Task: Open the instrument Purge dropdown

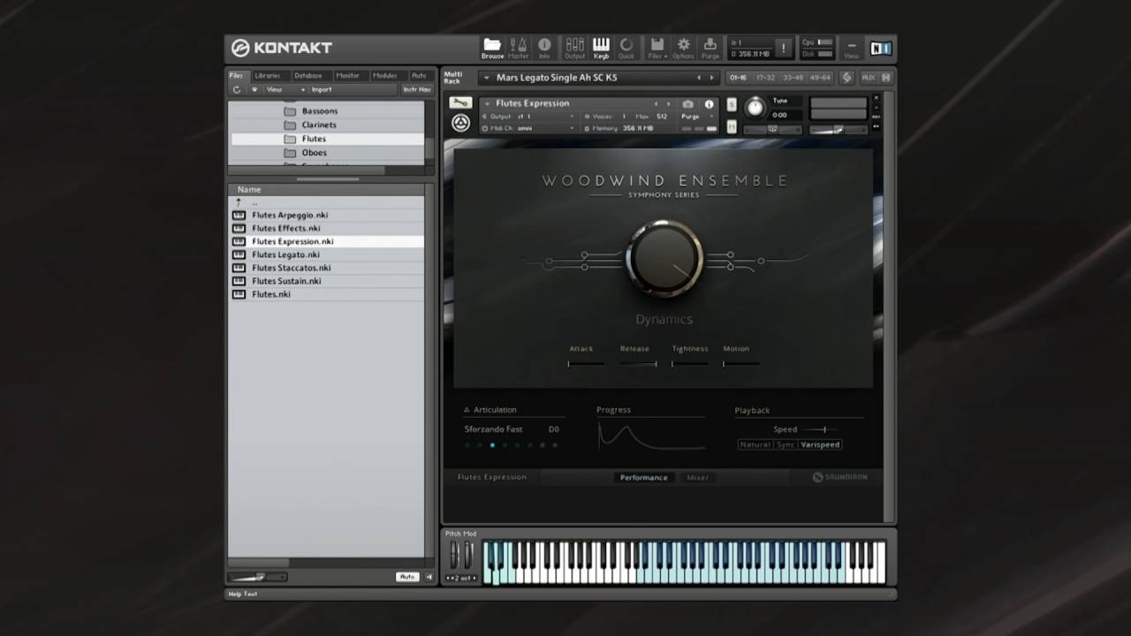Action: (695, 117)
